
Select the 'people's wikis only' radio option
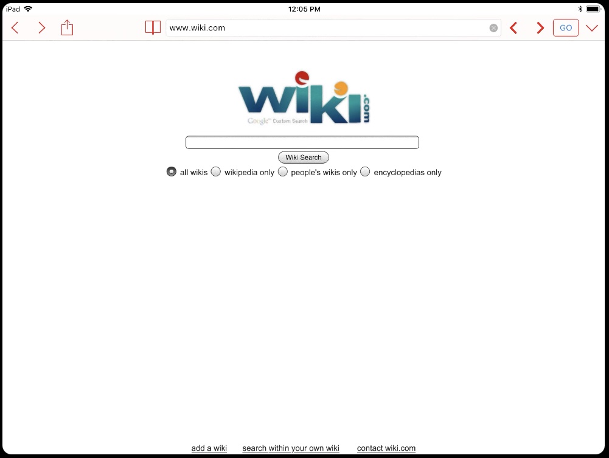283,172
